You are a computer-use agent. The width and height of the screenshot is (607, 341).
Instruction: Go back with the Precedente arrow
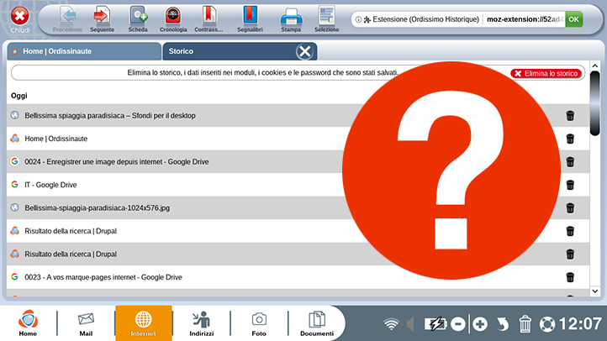(68, 18)
